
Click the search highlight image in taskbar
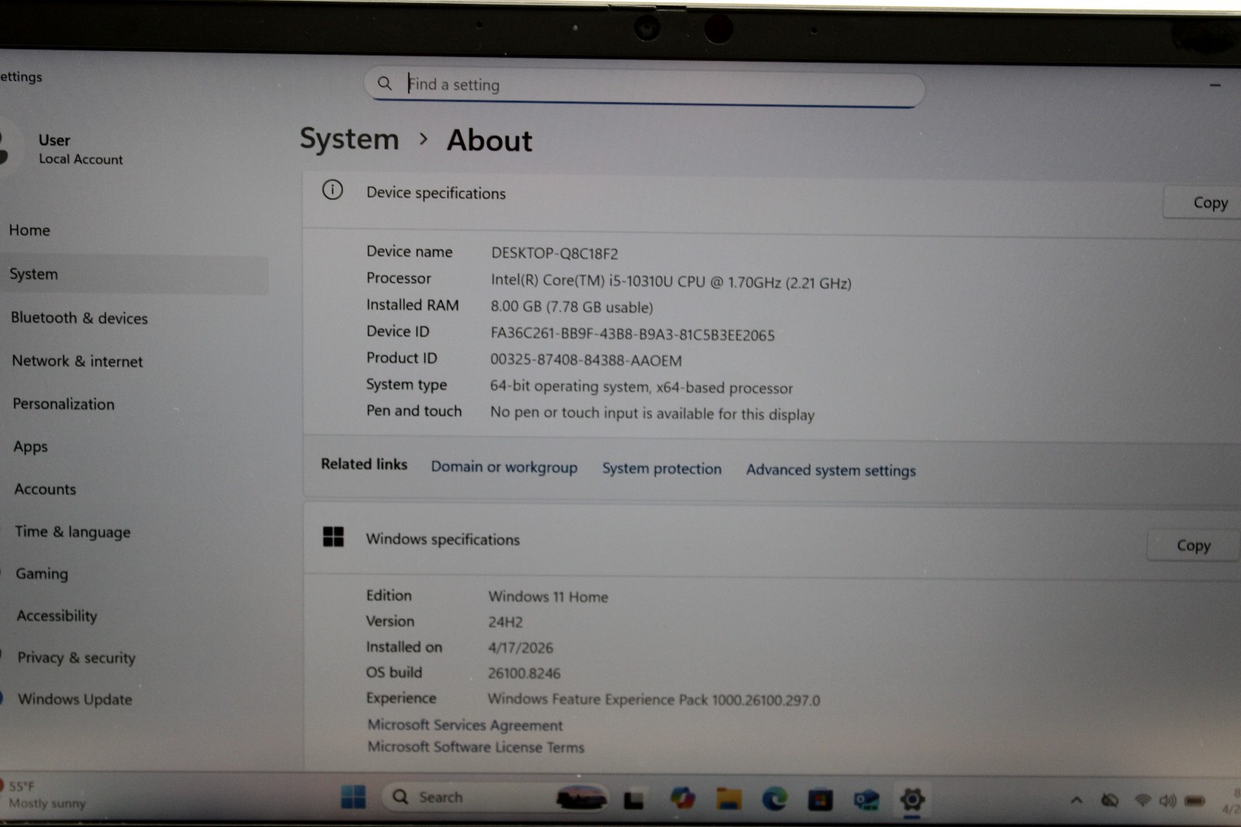582,798
